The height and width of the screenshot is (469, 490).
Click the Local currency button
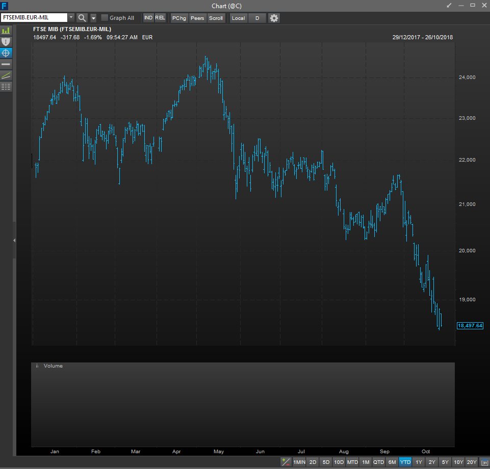click(x=239, y=18)
